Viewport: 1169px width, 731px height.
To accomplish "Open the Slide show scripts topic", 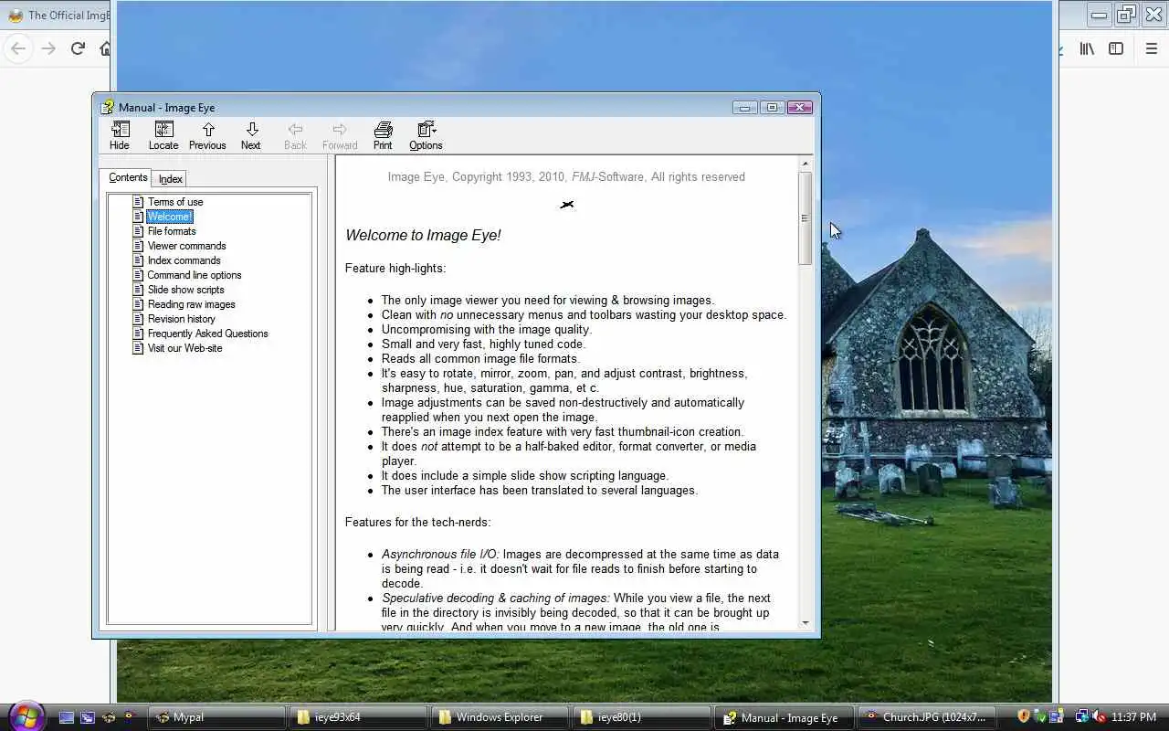I will 185,290.
